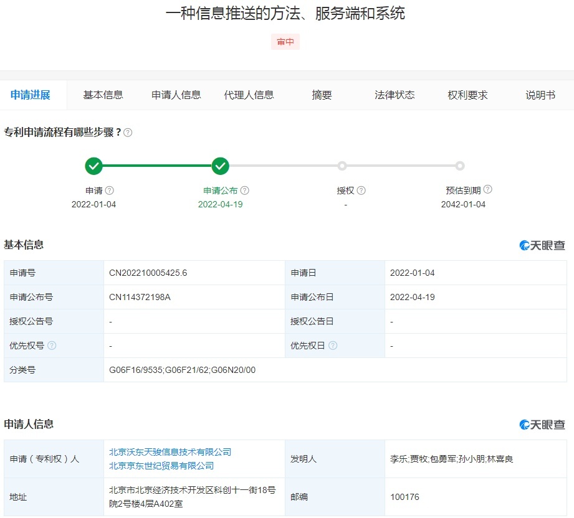Screen dimensions: 574x518
Task: Open 北京京东世纪贸易有限公司 company link
Action: pos(161,466)
